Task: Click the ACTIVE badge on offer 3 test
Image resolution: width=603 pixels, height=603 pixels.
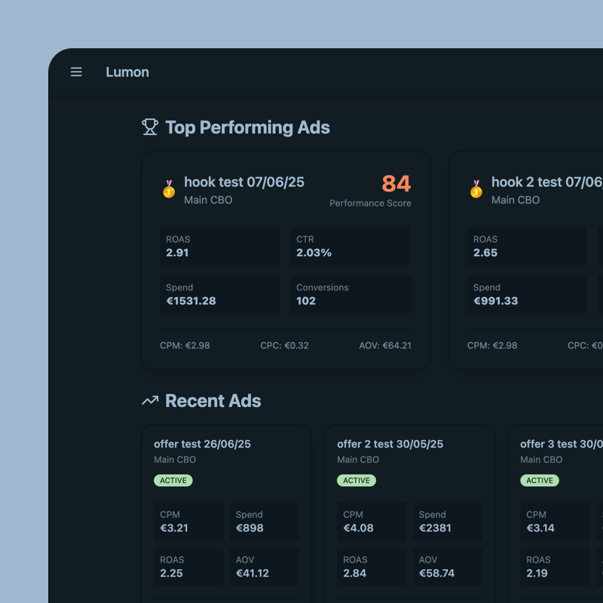Action: coord(540,480)
